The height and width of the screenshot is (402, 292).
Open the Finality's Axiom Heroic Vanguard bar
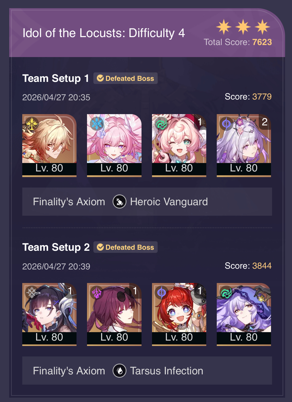147,202
